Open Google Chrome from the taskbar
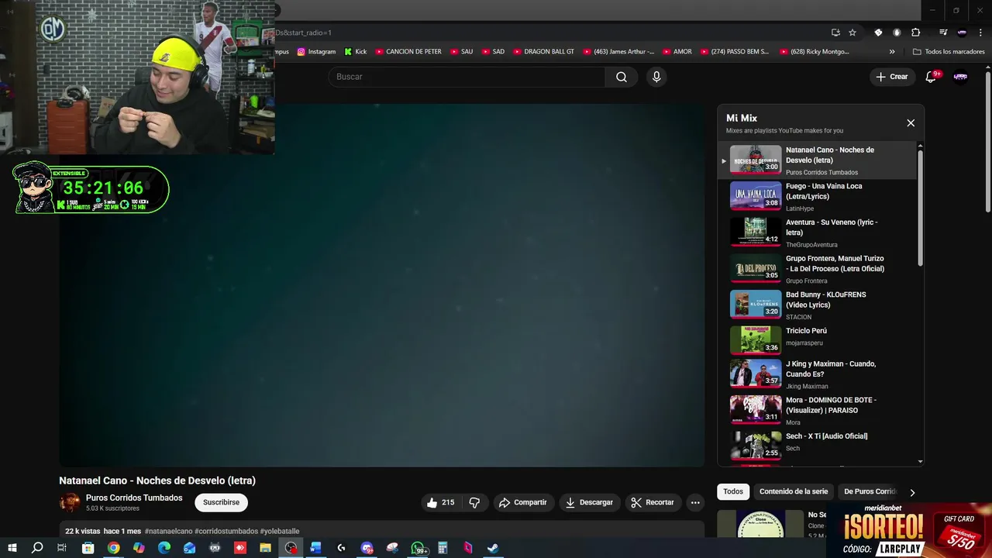 [113, 548]
